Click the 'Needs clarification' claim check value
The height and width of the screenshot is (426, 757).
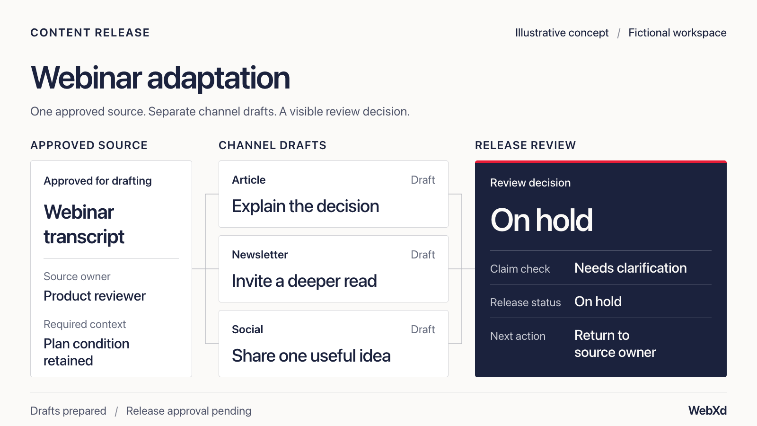631,268
